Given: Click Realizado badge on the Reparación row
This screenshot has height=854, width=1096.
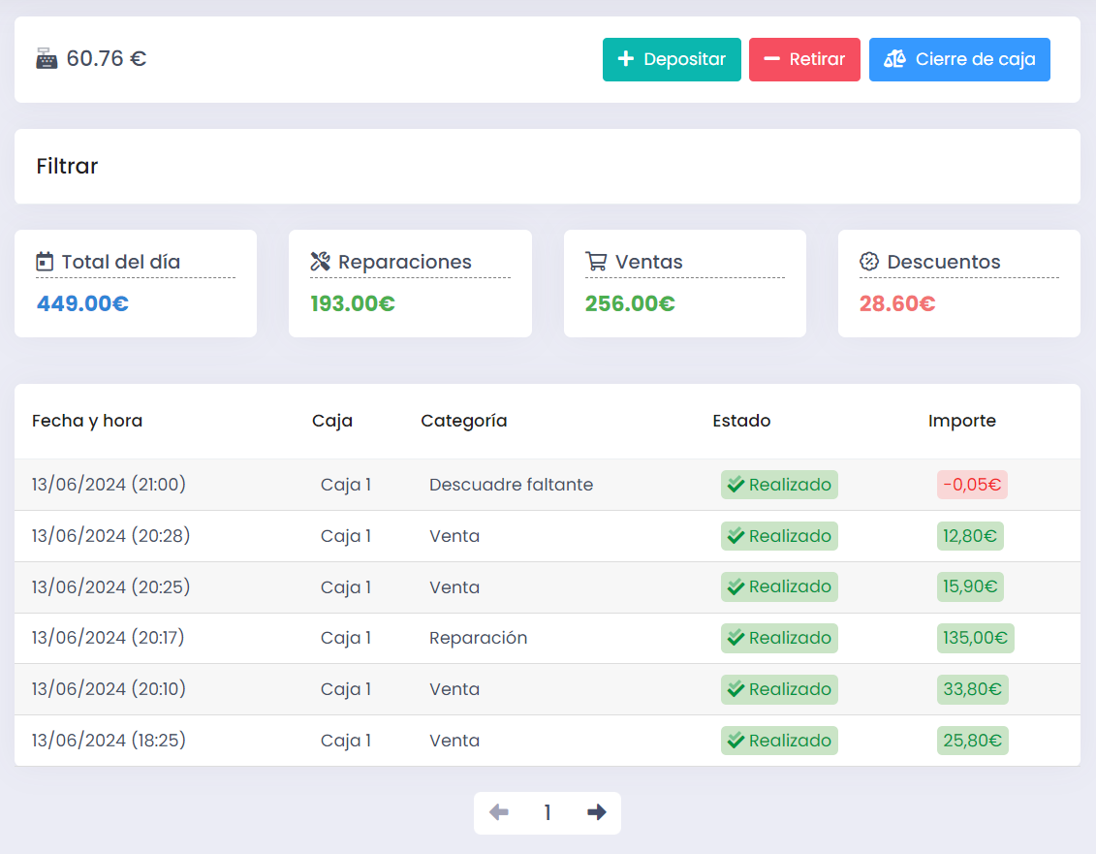Looking at the screenshot, I should coord(779,638).
